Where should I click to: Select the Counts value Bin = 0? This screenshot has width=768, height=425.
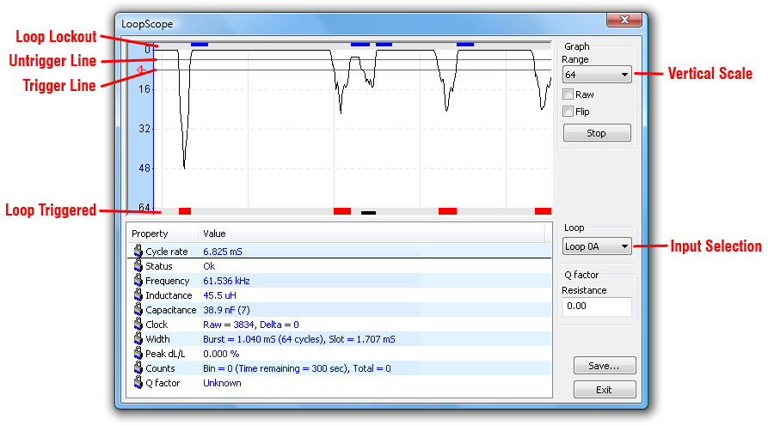(218, 368)
